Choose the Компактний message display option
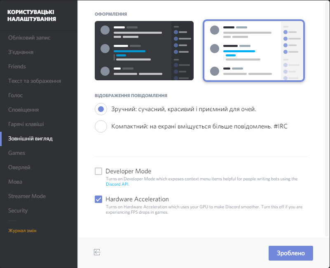Screen dimensions: 330x268 point(101,126)
